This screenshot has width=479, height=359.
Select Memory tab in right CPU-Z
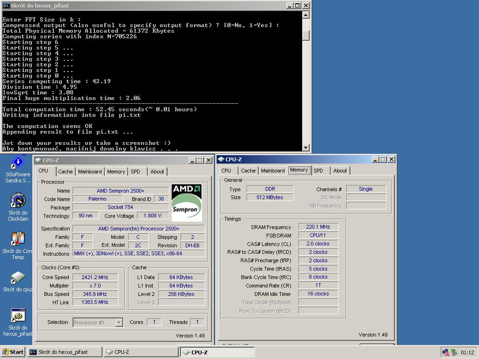pyautogui.click(x=299, y=170)
